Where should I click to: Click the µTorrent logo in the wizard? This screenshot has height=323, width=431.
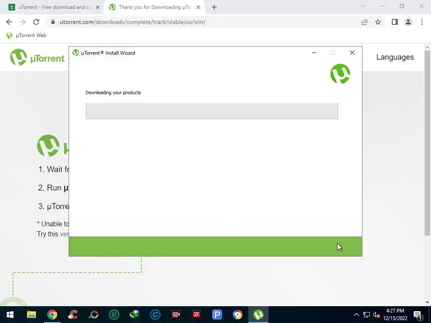point(340,74)
